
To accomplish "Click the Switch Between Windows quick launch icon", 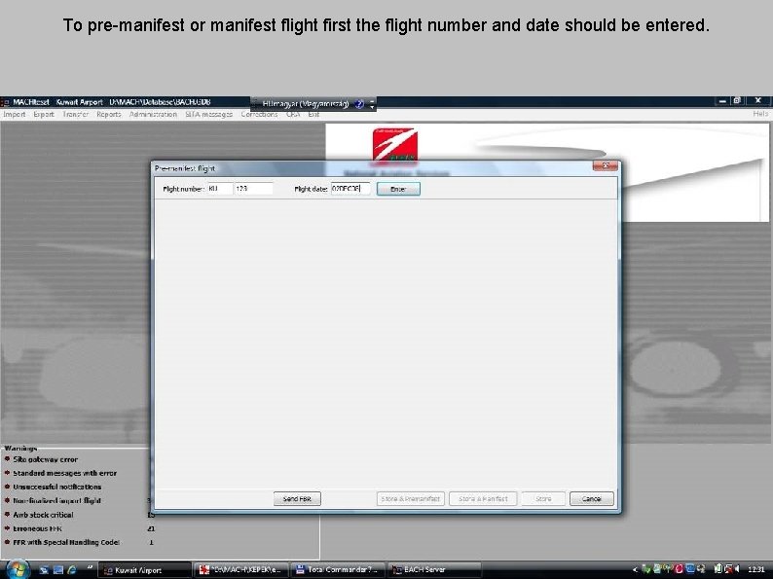I will 58,569.
